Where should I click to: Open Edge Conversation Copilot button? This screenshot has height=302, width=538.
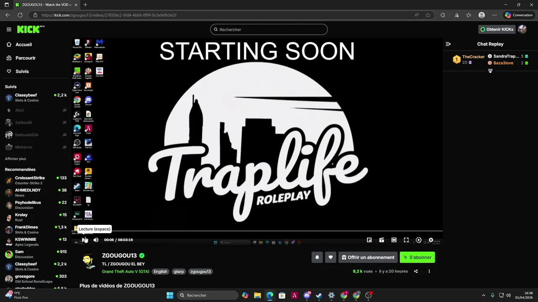[x=519, y=15]
